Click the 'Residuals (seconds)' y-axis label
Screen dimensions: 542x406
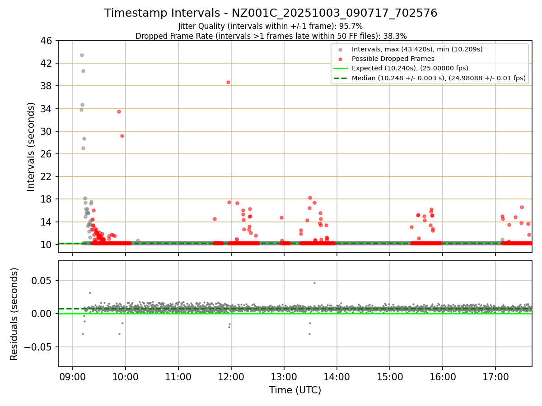pyautogui.click(x=14, y=314)
